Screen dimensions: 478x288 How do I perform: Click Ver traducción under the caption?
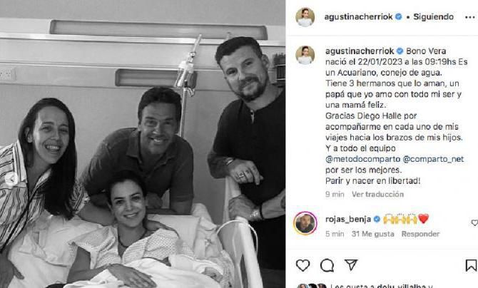point(377,194)
